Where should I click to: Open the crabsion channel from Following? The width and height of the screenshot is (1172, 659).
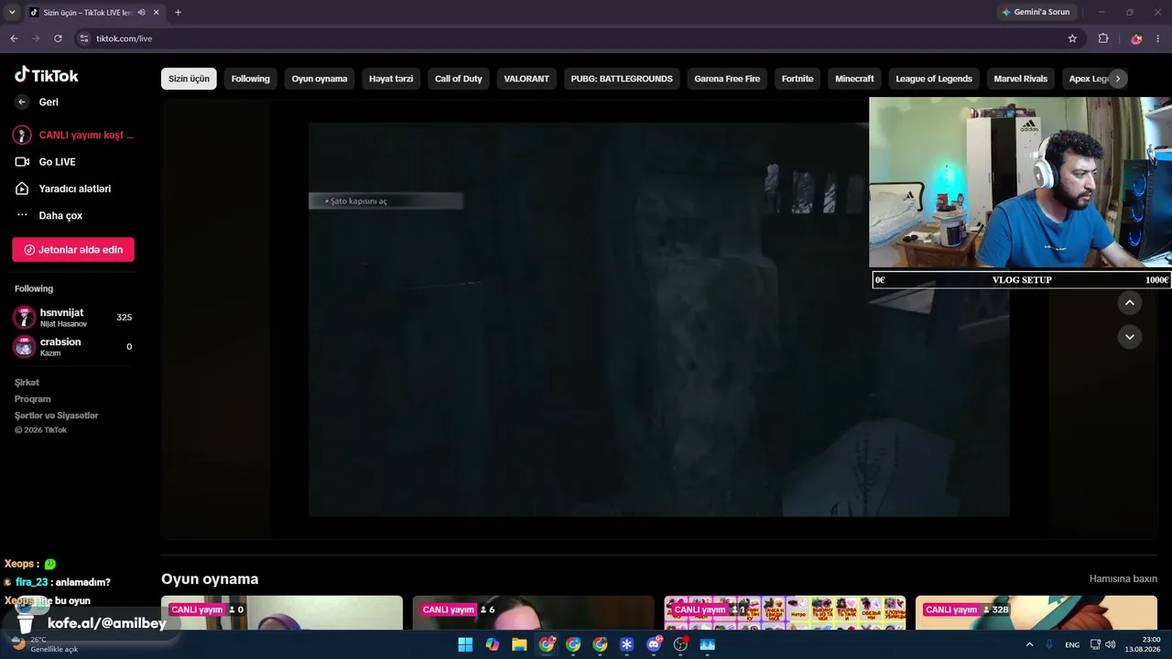[x=73, y=347]
